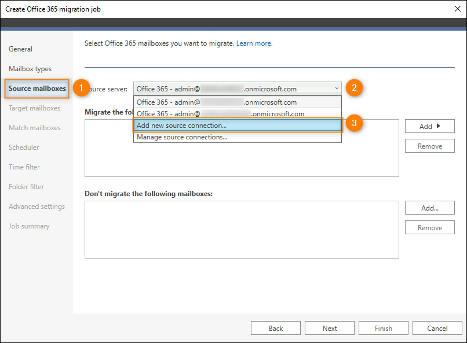Click the Add button with arrow

(x=429, y=126)
